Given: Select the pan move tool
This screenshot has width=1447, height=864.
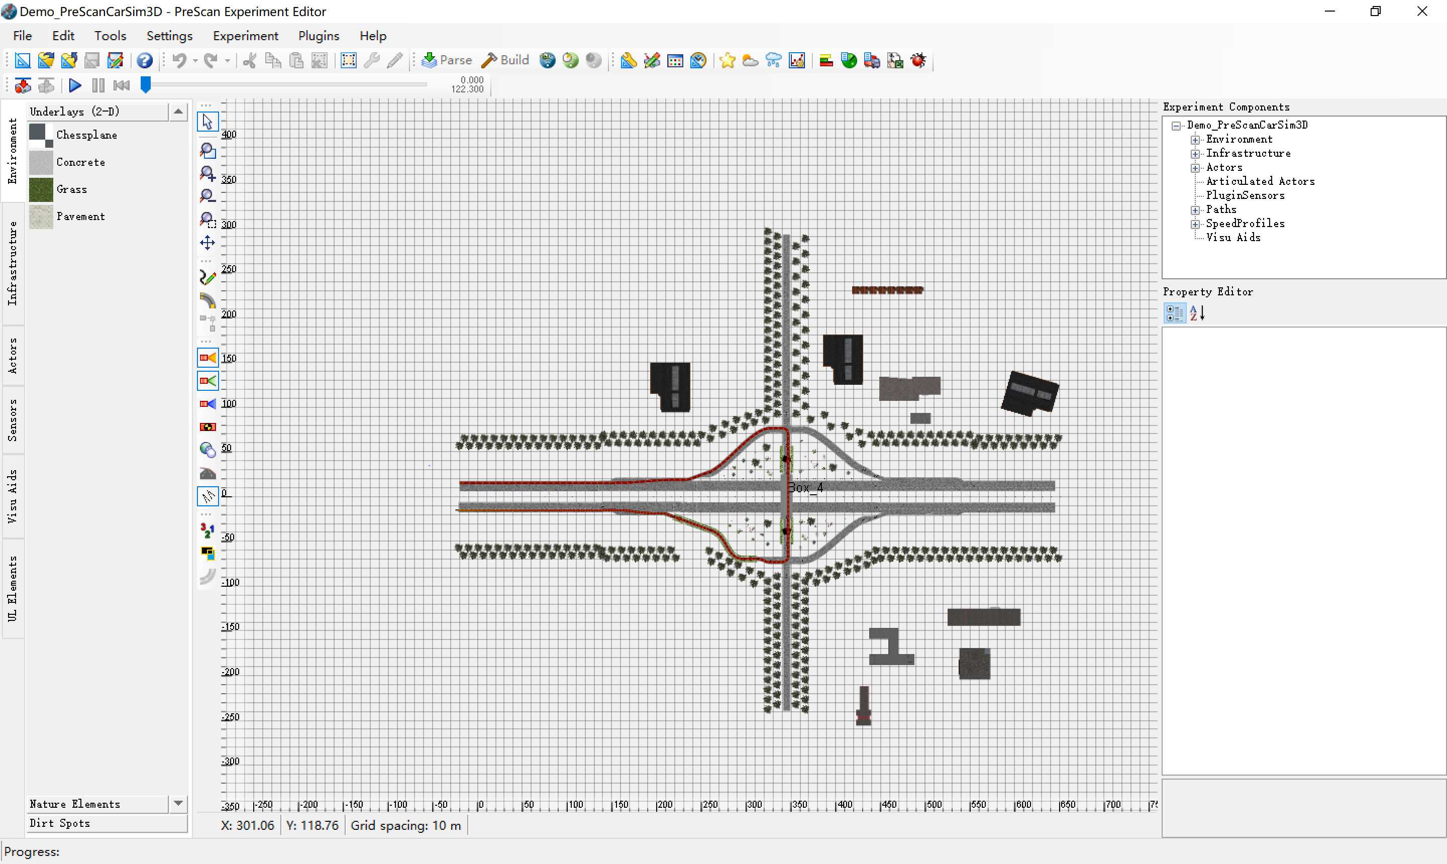Looking at the screenshot, I should point(208,243).
